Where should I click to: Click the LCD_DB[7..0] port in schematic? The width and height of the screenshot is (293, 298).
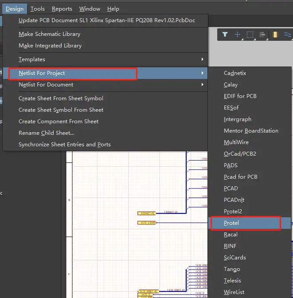coord(148,291)
